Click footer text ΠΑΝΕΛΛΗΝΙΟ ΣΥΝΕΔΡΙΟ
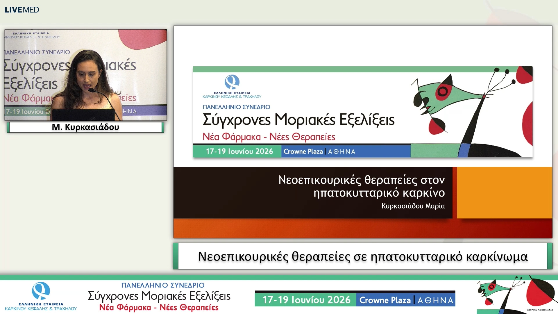Image resolution: width=558 pixels, height=314 pixels. 163,285
